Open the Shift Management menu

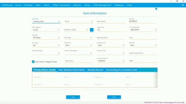(102, 5)
